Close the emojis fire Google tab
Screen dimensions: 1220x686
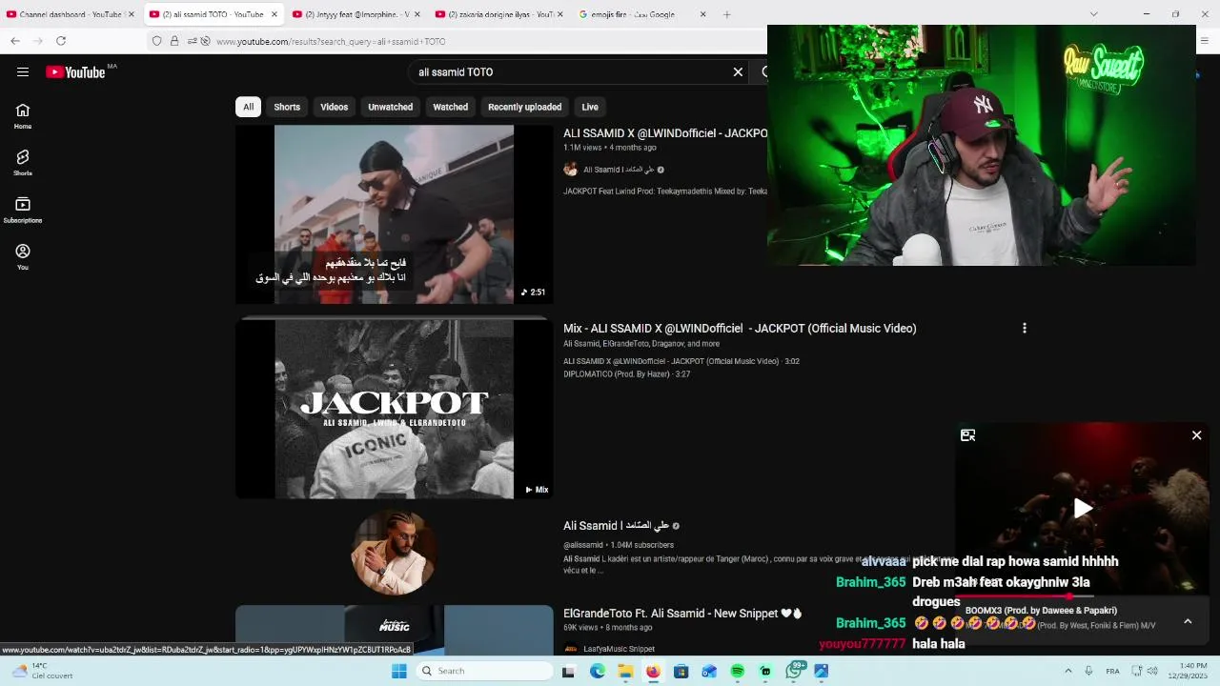coord(703,14)
